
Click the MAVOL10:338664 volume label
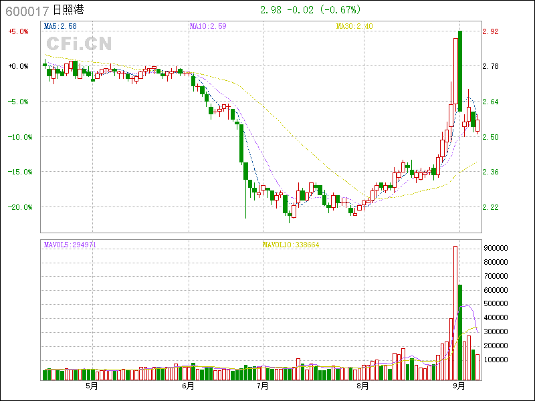point(290,245)
